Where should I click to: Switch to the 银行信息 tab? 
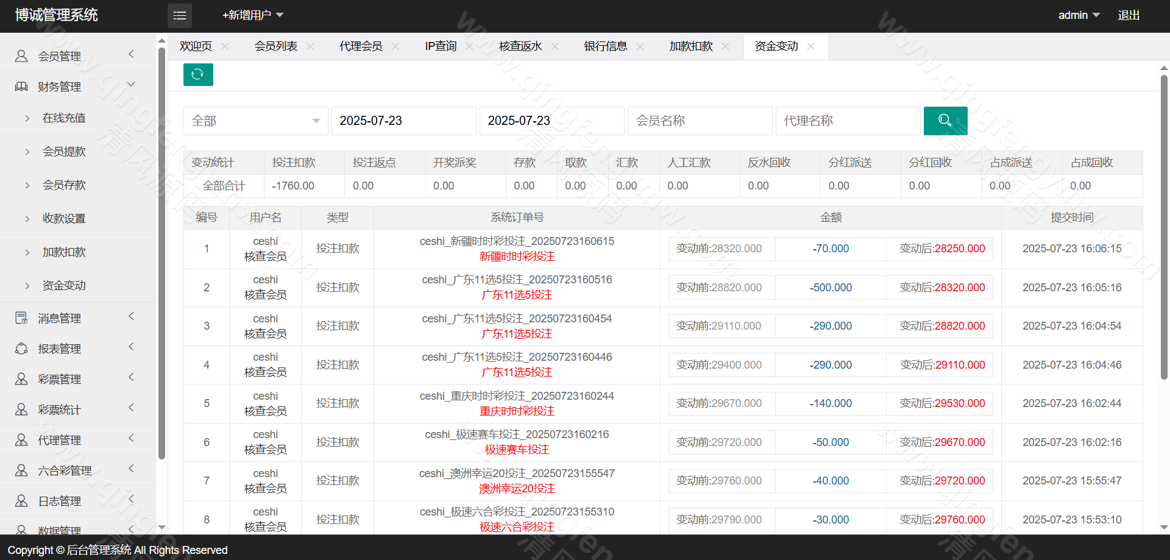coord(606,46)
